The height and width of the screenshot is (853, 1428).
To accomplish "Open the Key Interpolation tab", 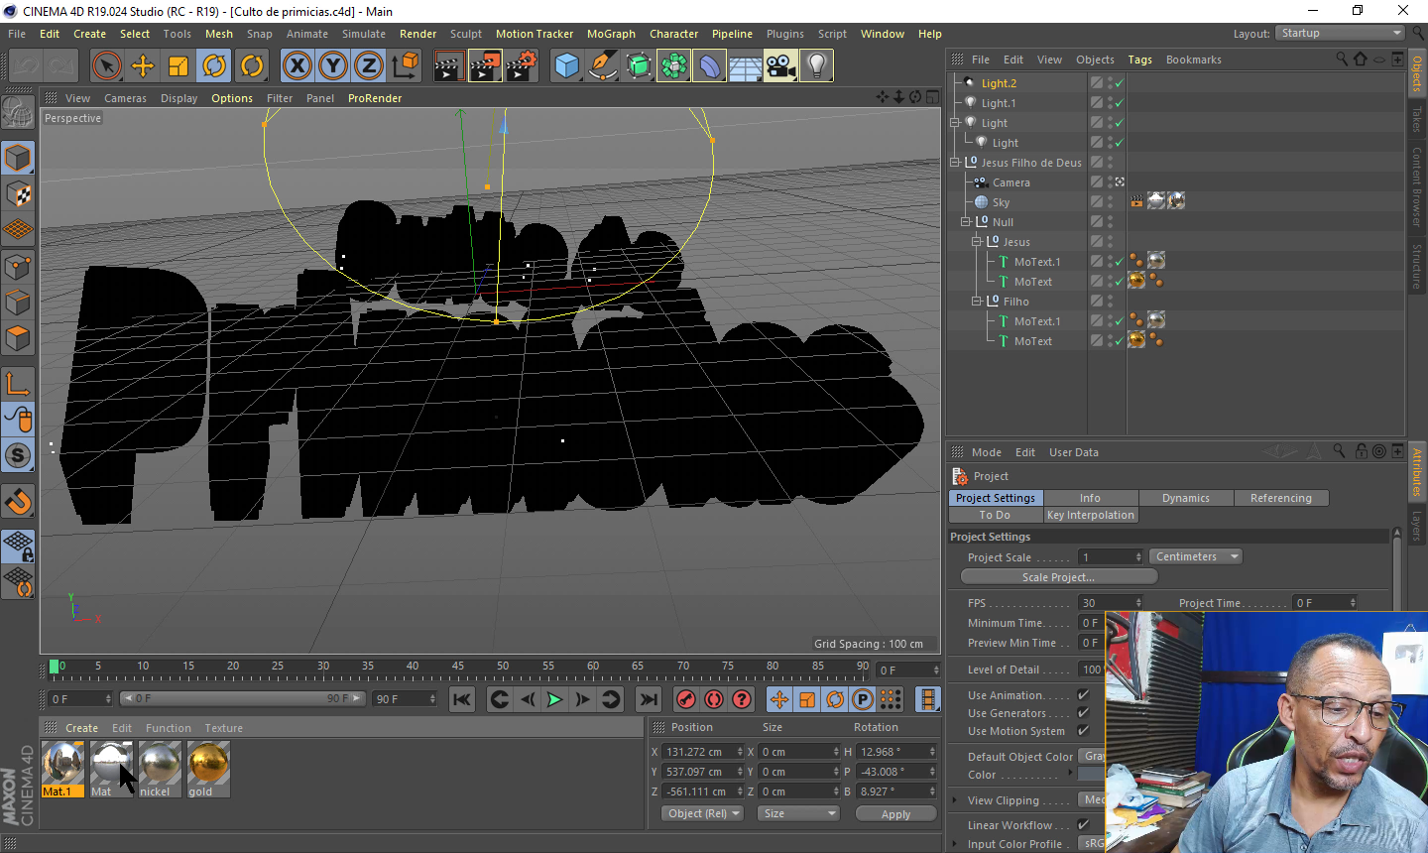I will click(1091, 515).
